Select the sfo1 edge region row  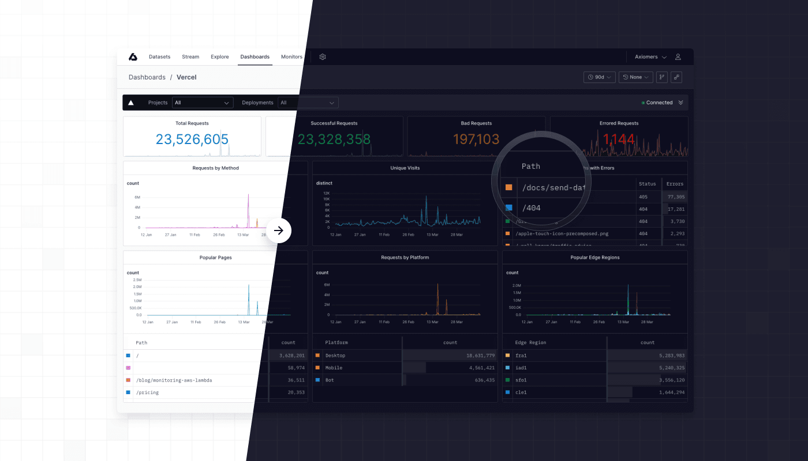[594, 380]
